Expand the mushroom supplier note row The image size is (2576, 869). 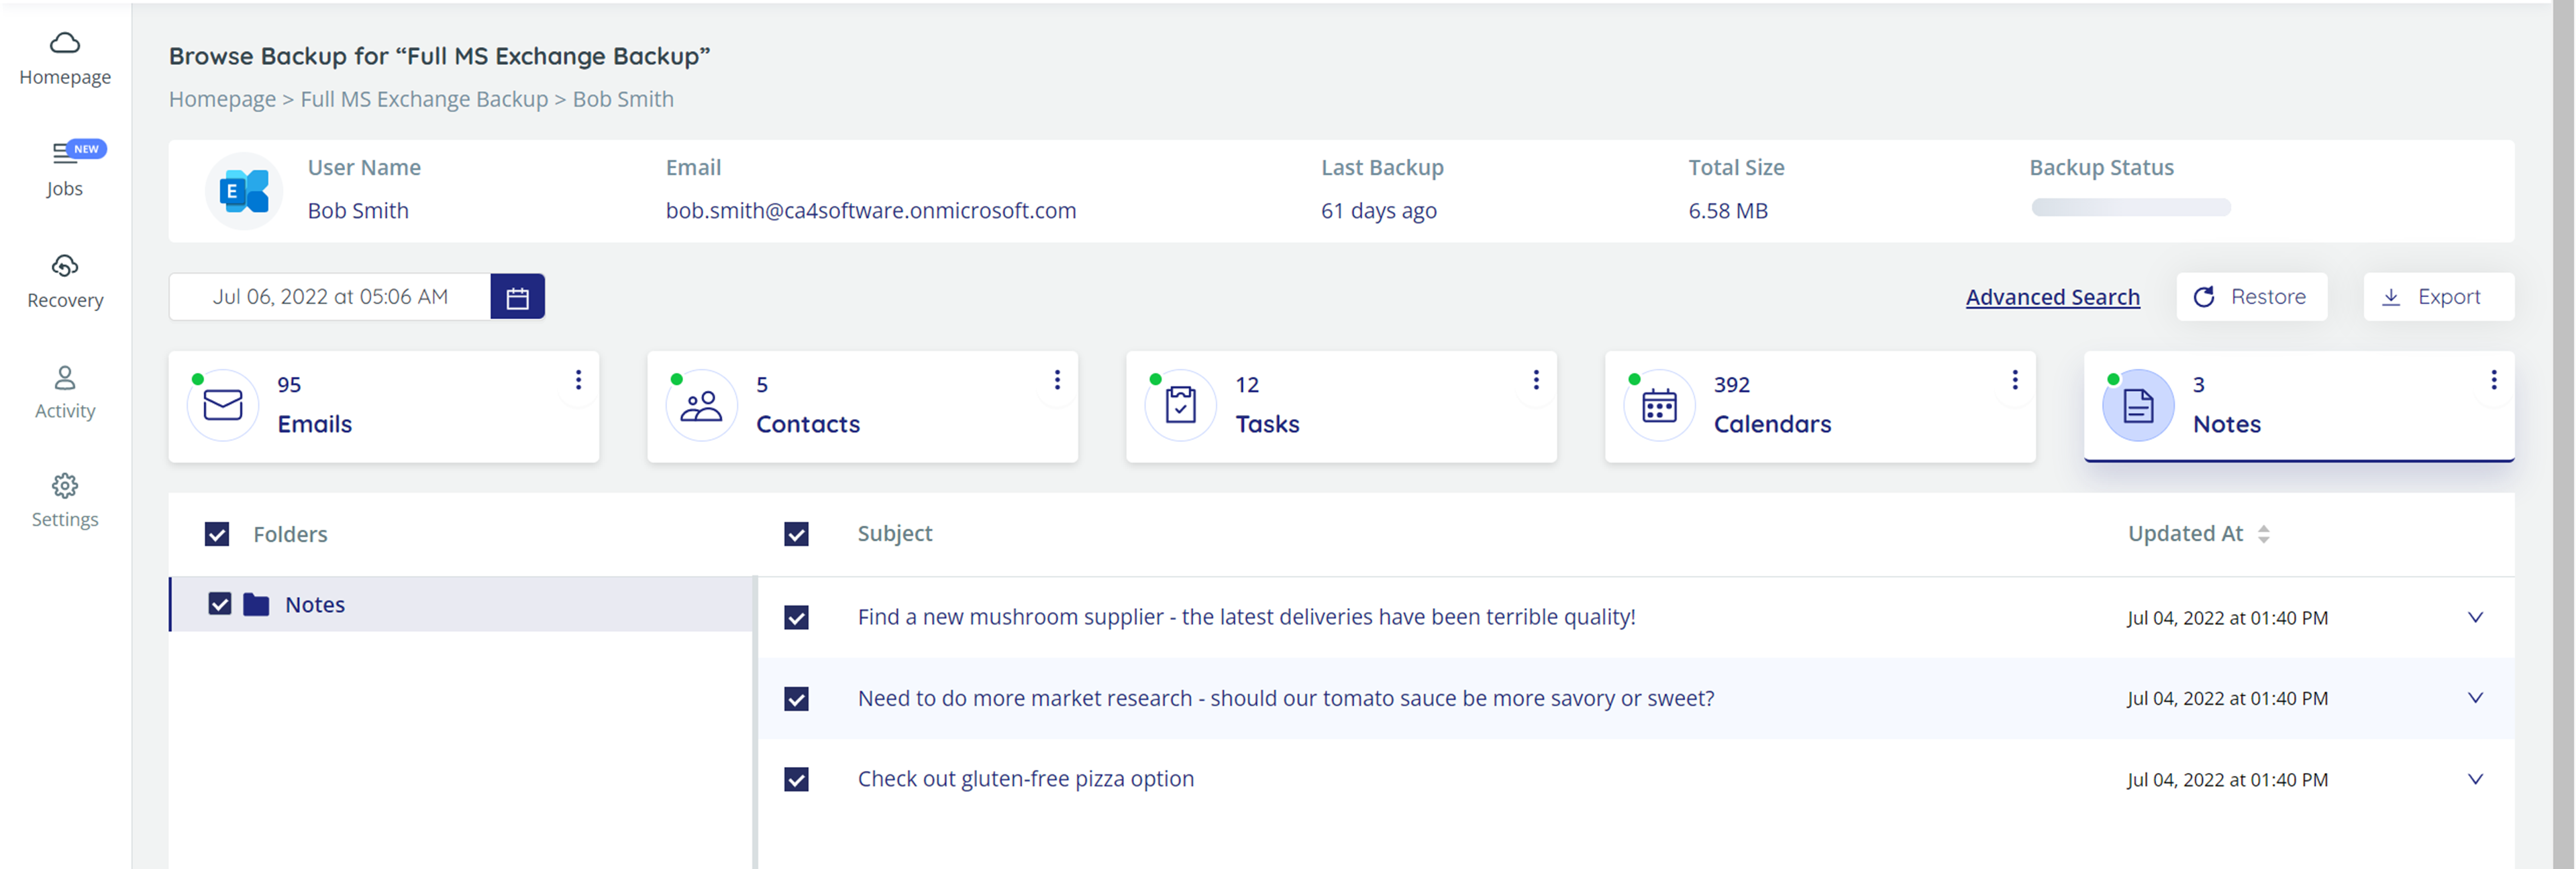pyautogui.click(x=2476, y=618)
